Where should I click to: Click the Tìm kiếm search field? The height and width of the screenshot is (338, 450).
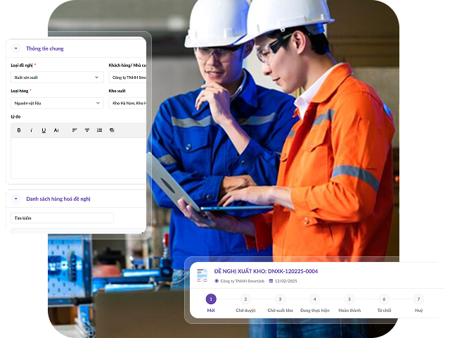pos(62,218)
